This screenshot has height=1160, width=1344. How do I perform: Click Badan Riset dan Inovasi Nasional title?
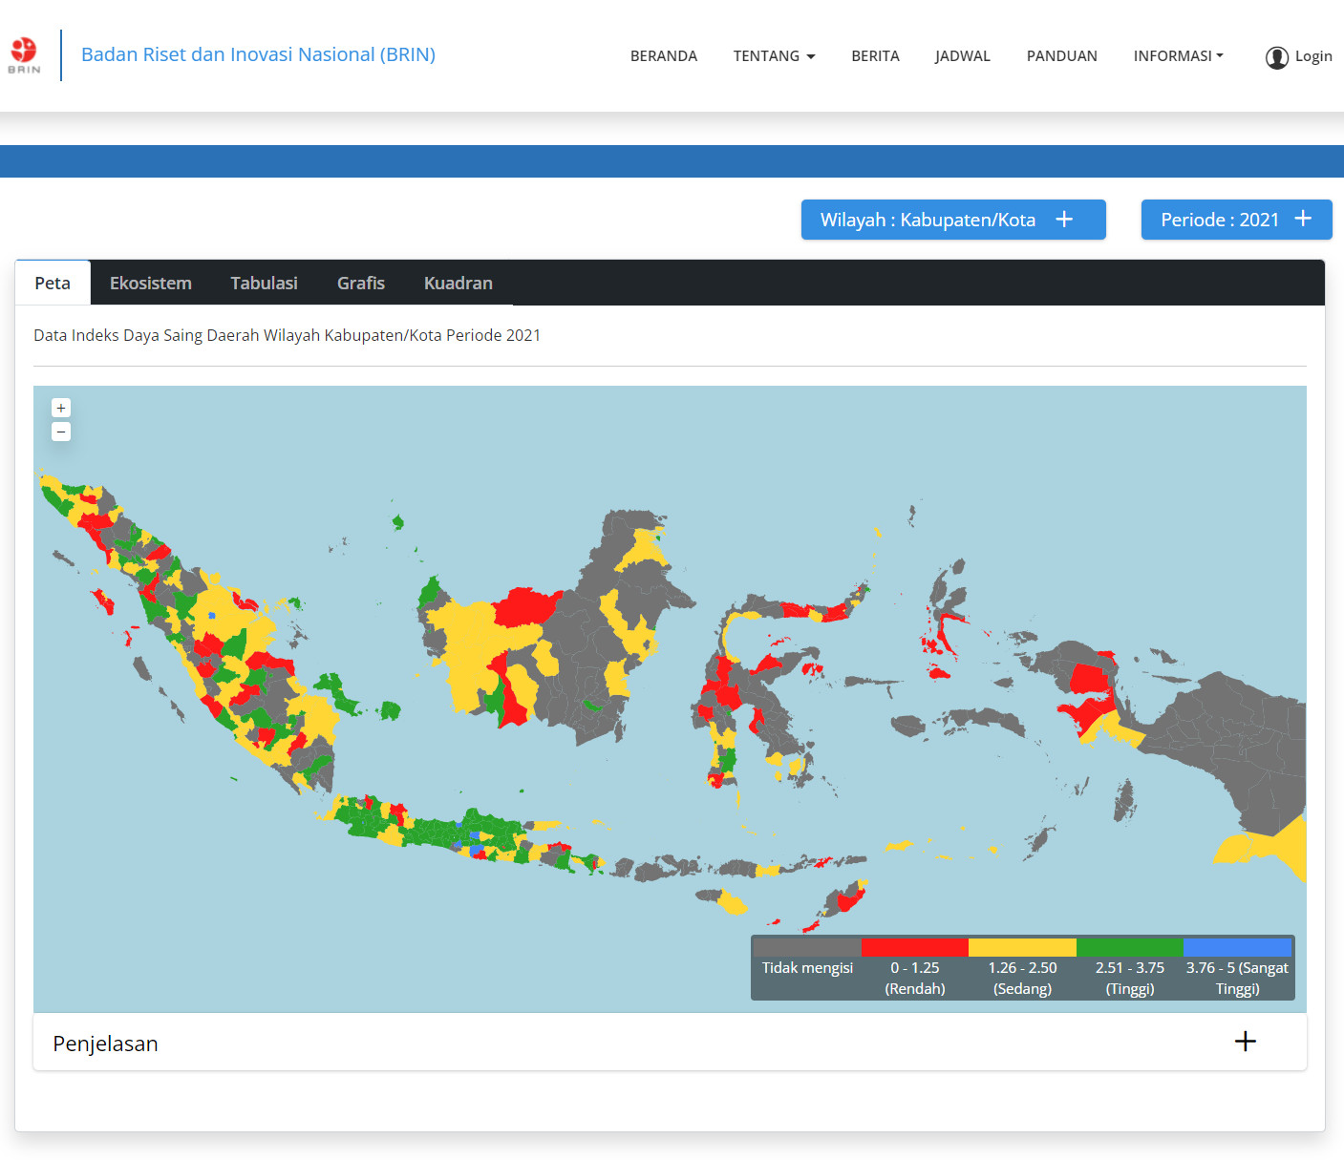[258, 54]
